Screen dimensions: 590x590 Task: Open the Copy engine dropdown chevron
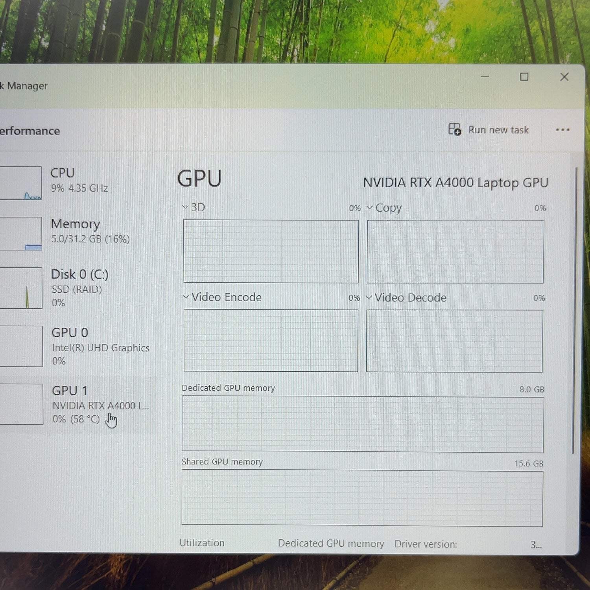[370, 207]
